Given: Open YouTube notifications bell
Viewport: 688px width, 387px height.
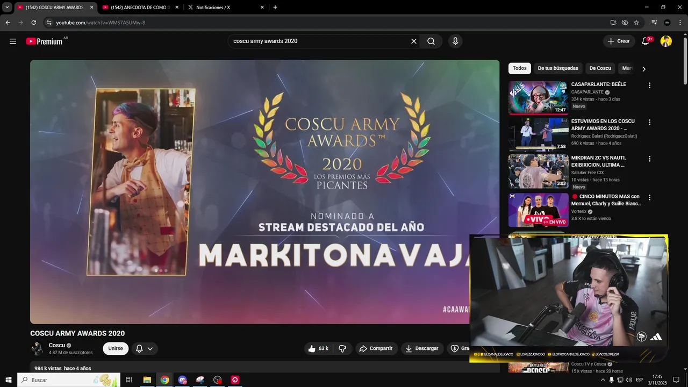Looking at the screenshot, I should point(646,41).
